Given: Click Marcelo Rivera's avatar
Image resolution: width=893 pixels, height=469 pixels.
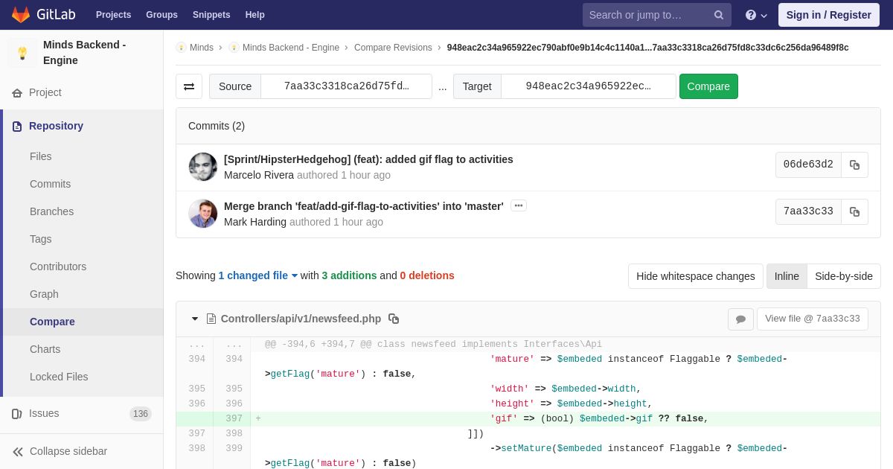Looking at the screenshot, I should coord(203,167).
